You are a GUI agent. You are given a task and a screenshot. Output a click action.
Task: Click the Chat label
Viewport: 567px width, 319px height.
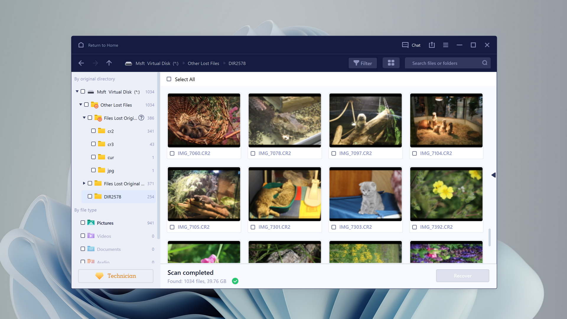coord(416,45)
